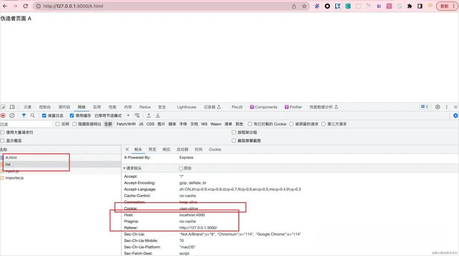Open the 响应 Response tab

coord(167,150)
